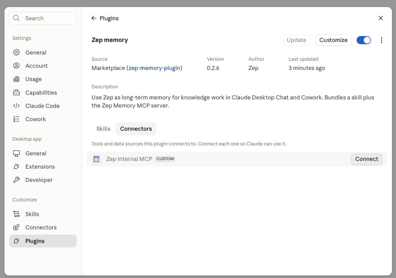Viewport: 396px width, 278px height.
Task: Open the zep-memory-plugin marketplace link
Action: point(154,68)
